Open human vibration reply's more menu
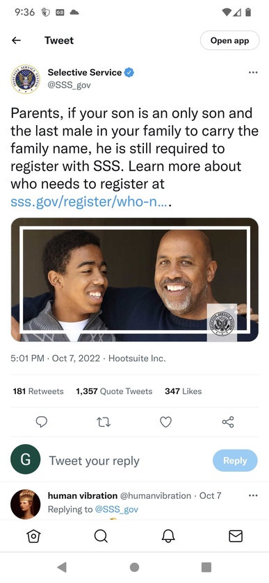This screenshot has width=269, height=583. pyautogui.click(x=253, y=495)
